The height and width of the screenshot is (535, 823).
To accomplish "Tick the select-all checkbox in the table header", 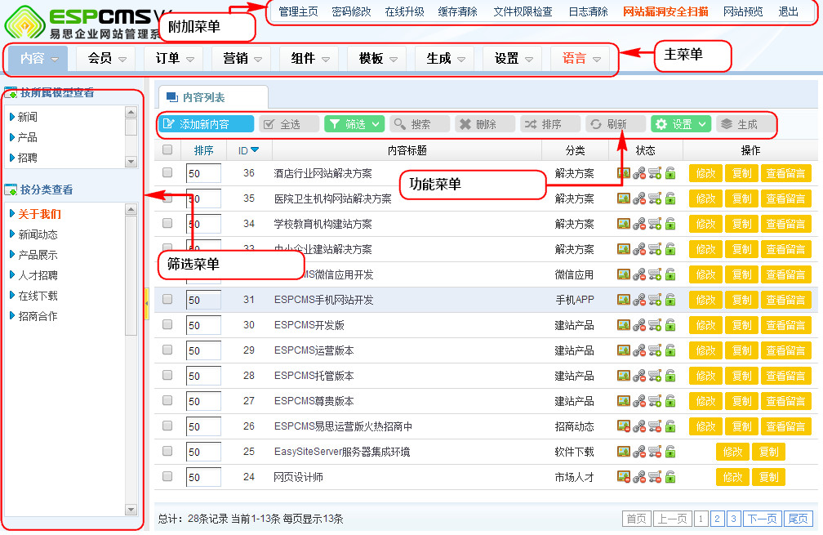I will pos(167,149).
